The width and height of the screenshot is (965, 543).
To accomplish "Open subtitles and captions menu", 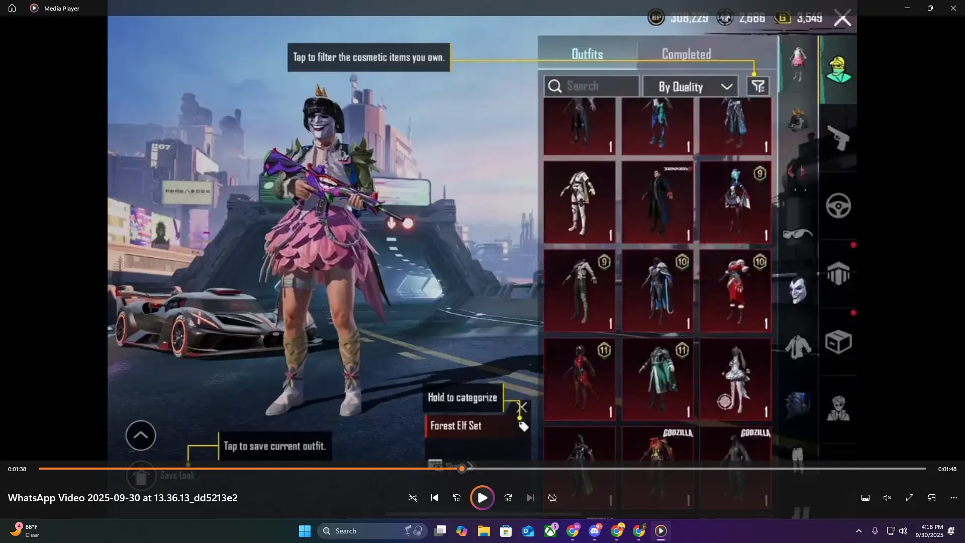I will (x=865, y=498).
